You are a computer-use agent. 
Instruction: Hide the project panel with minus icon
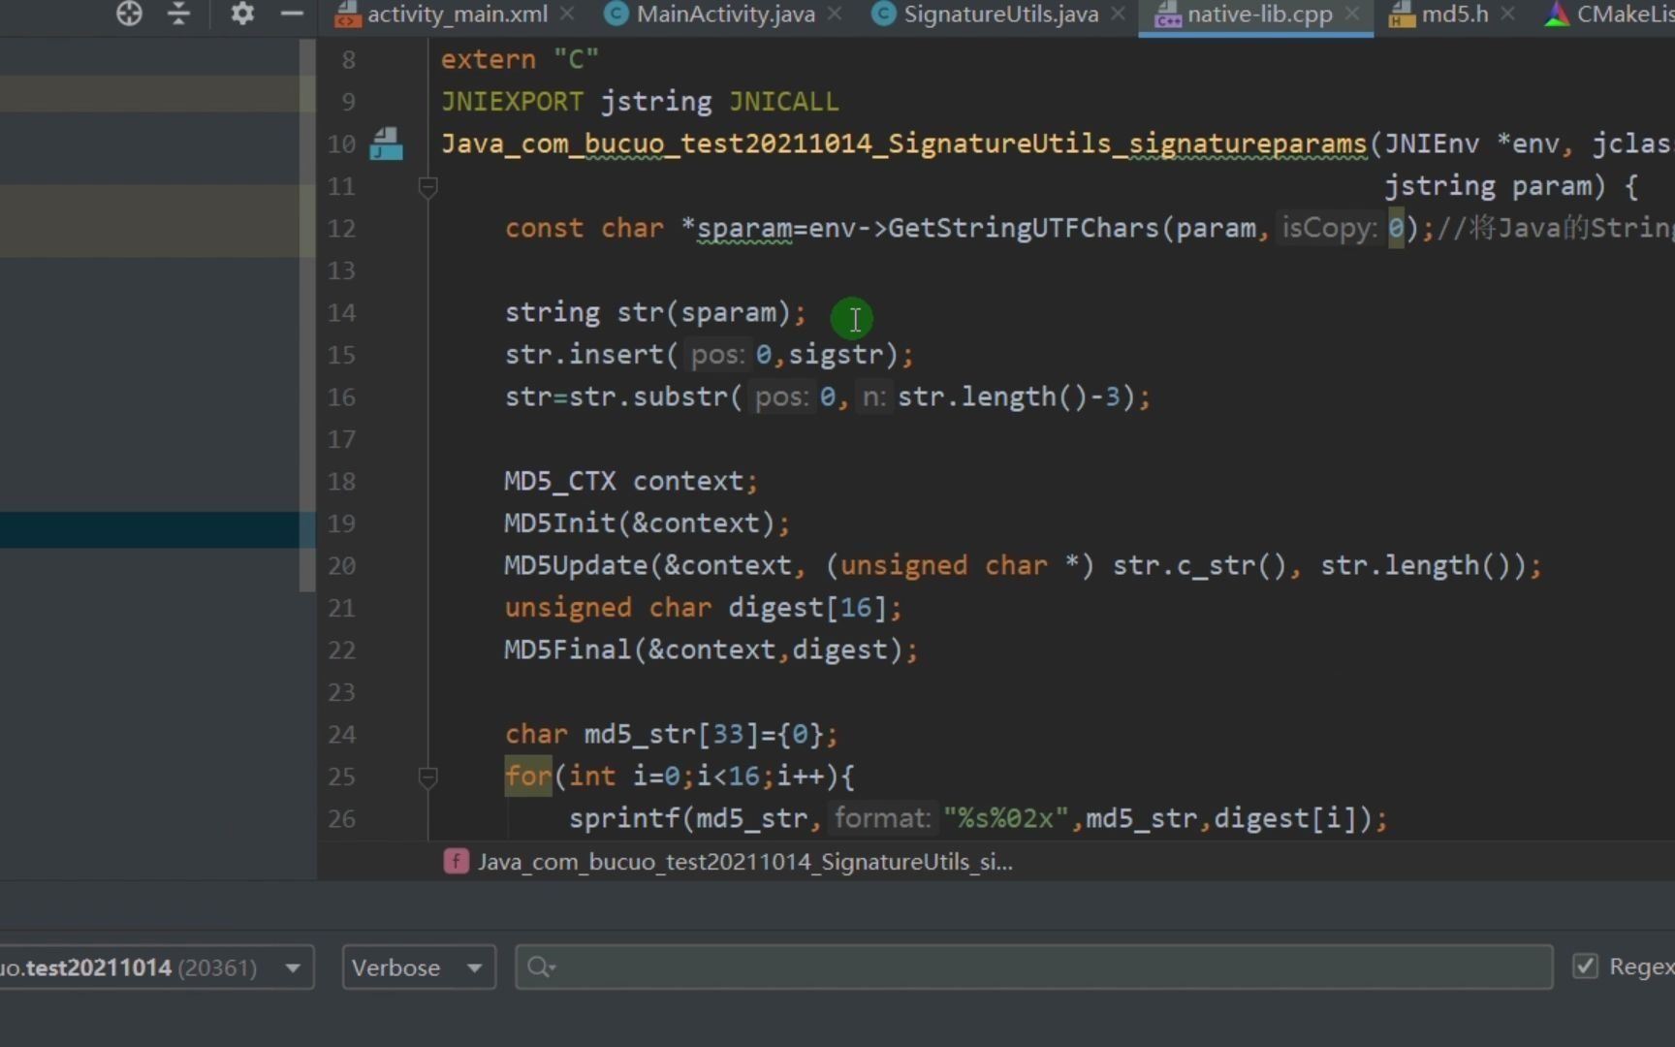coord(292,14)
